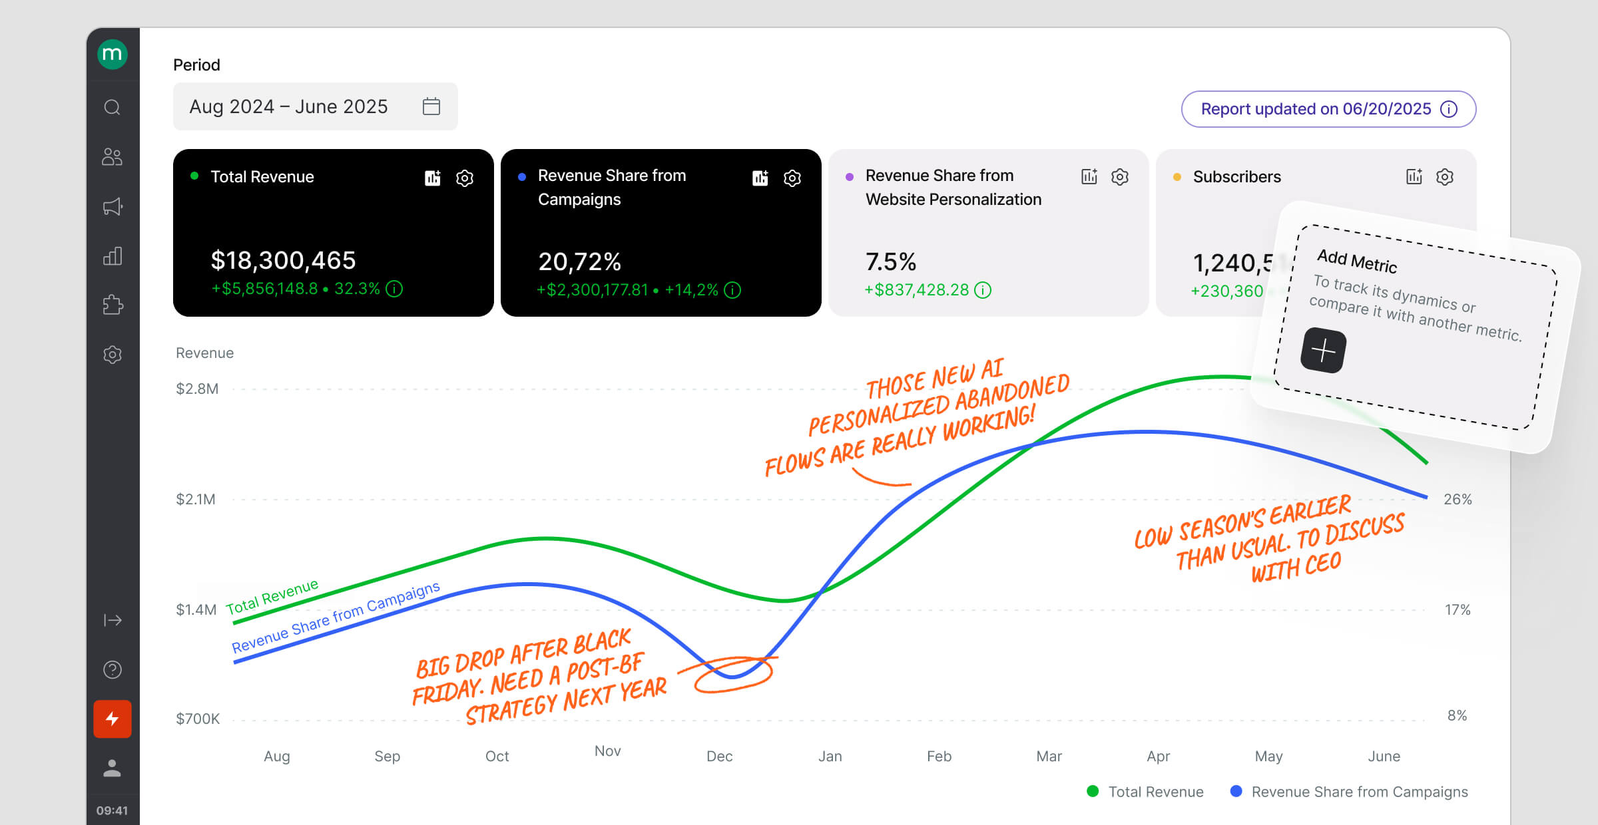Click the Help question-mark icon

click(x=113, y=669)
